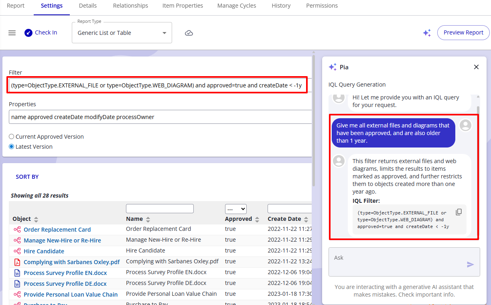This screenshot has width=491, height=305.
Task: Select Current Approved Version radio option
Action: (x=12, y=137)
